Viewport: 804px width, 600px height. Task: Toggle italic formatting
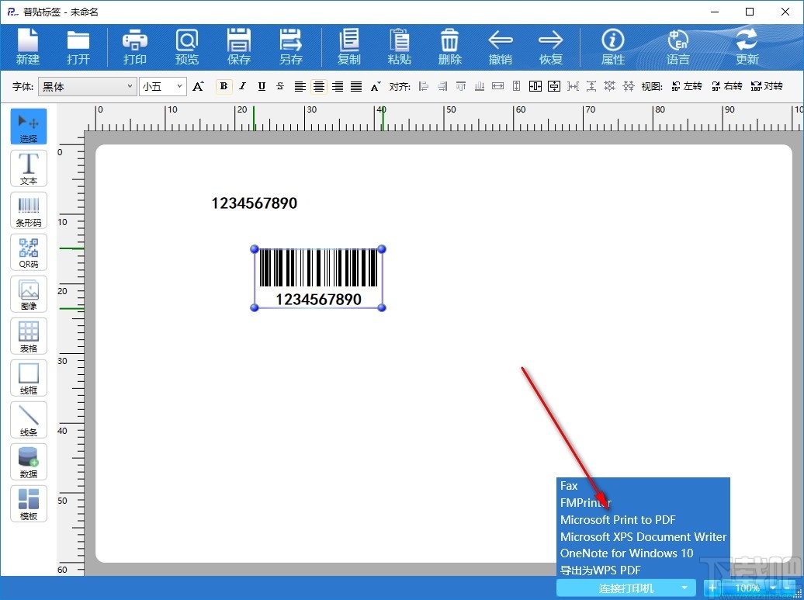pos(243,86)
